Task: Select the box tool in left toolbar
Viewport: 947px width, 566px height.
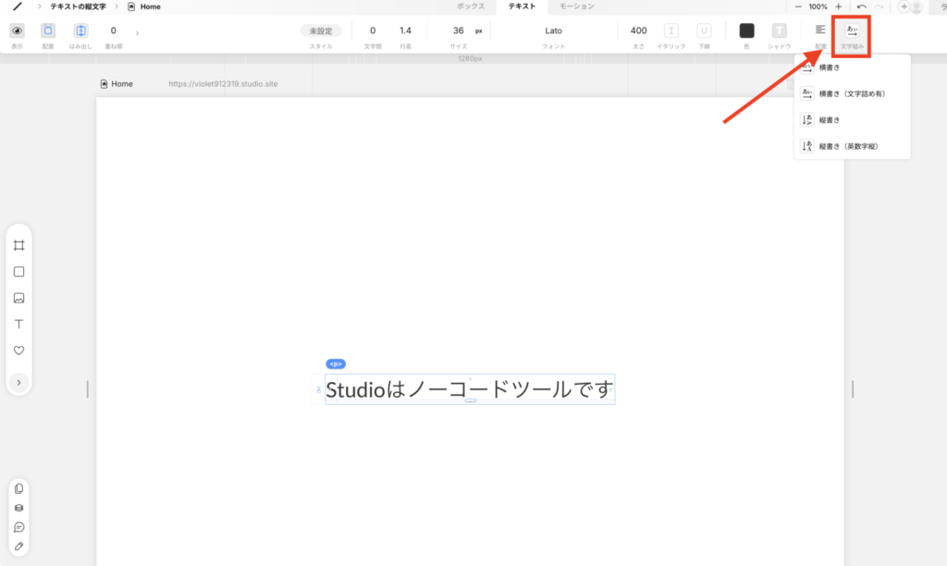Action: coord(18,272)
